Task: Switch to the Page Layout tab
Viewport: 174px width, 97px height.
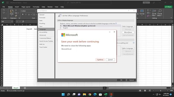Action: 26,7
